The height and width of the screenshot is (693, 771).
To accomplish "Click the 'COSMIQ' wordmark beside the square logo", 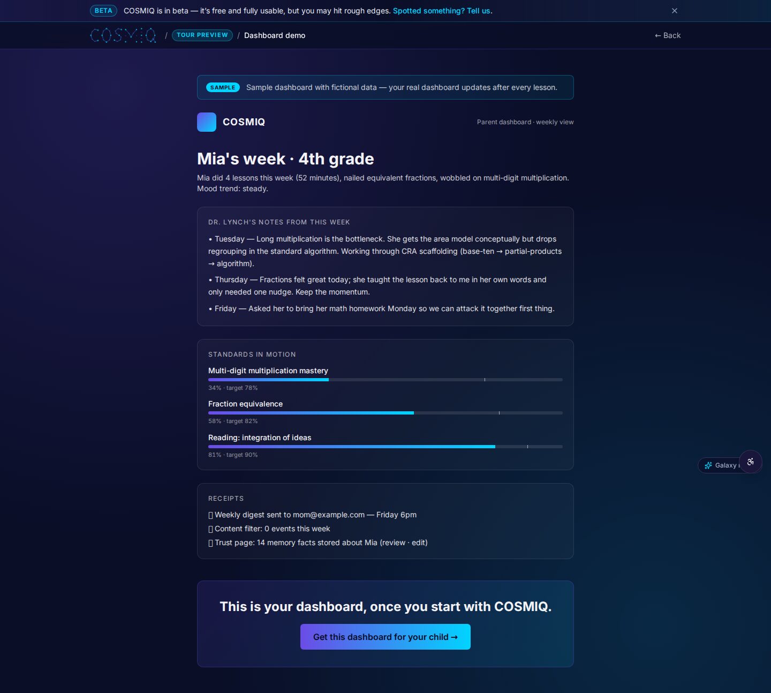I will click(244, 122).
